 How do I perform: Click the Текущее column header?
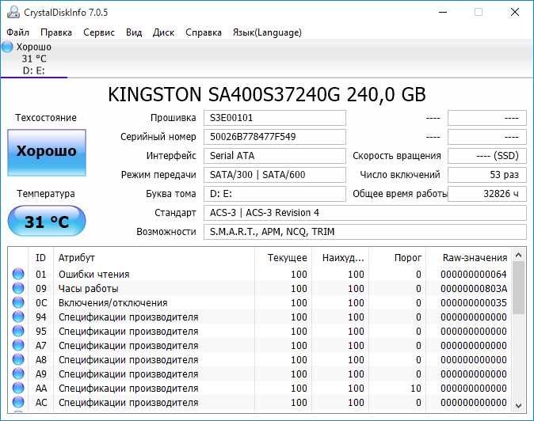[284, 258]
